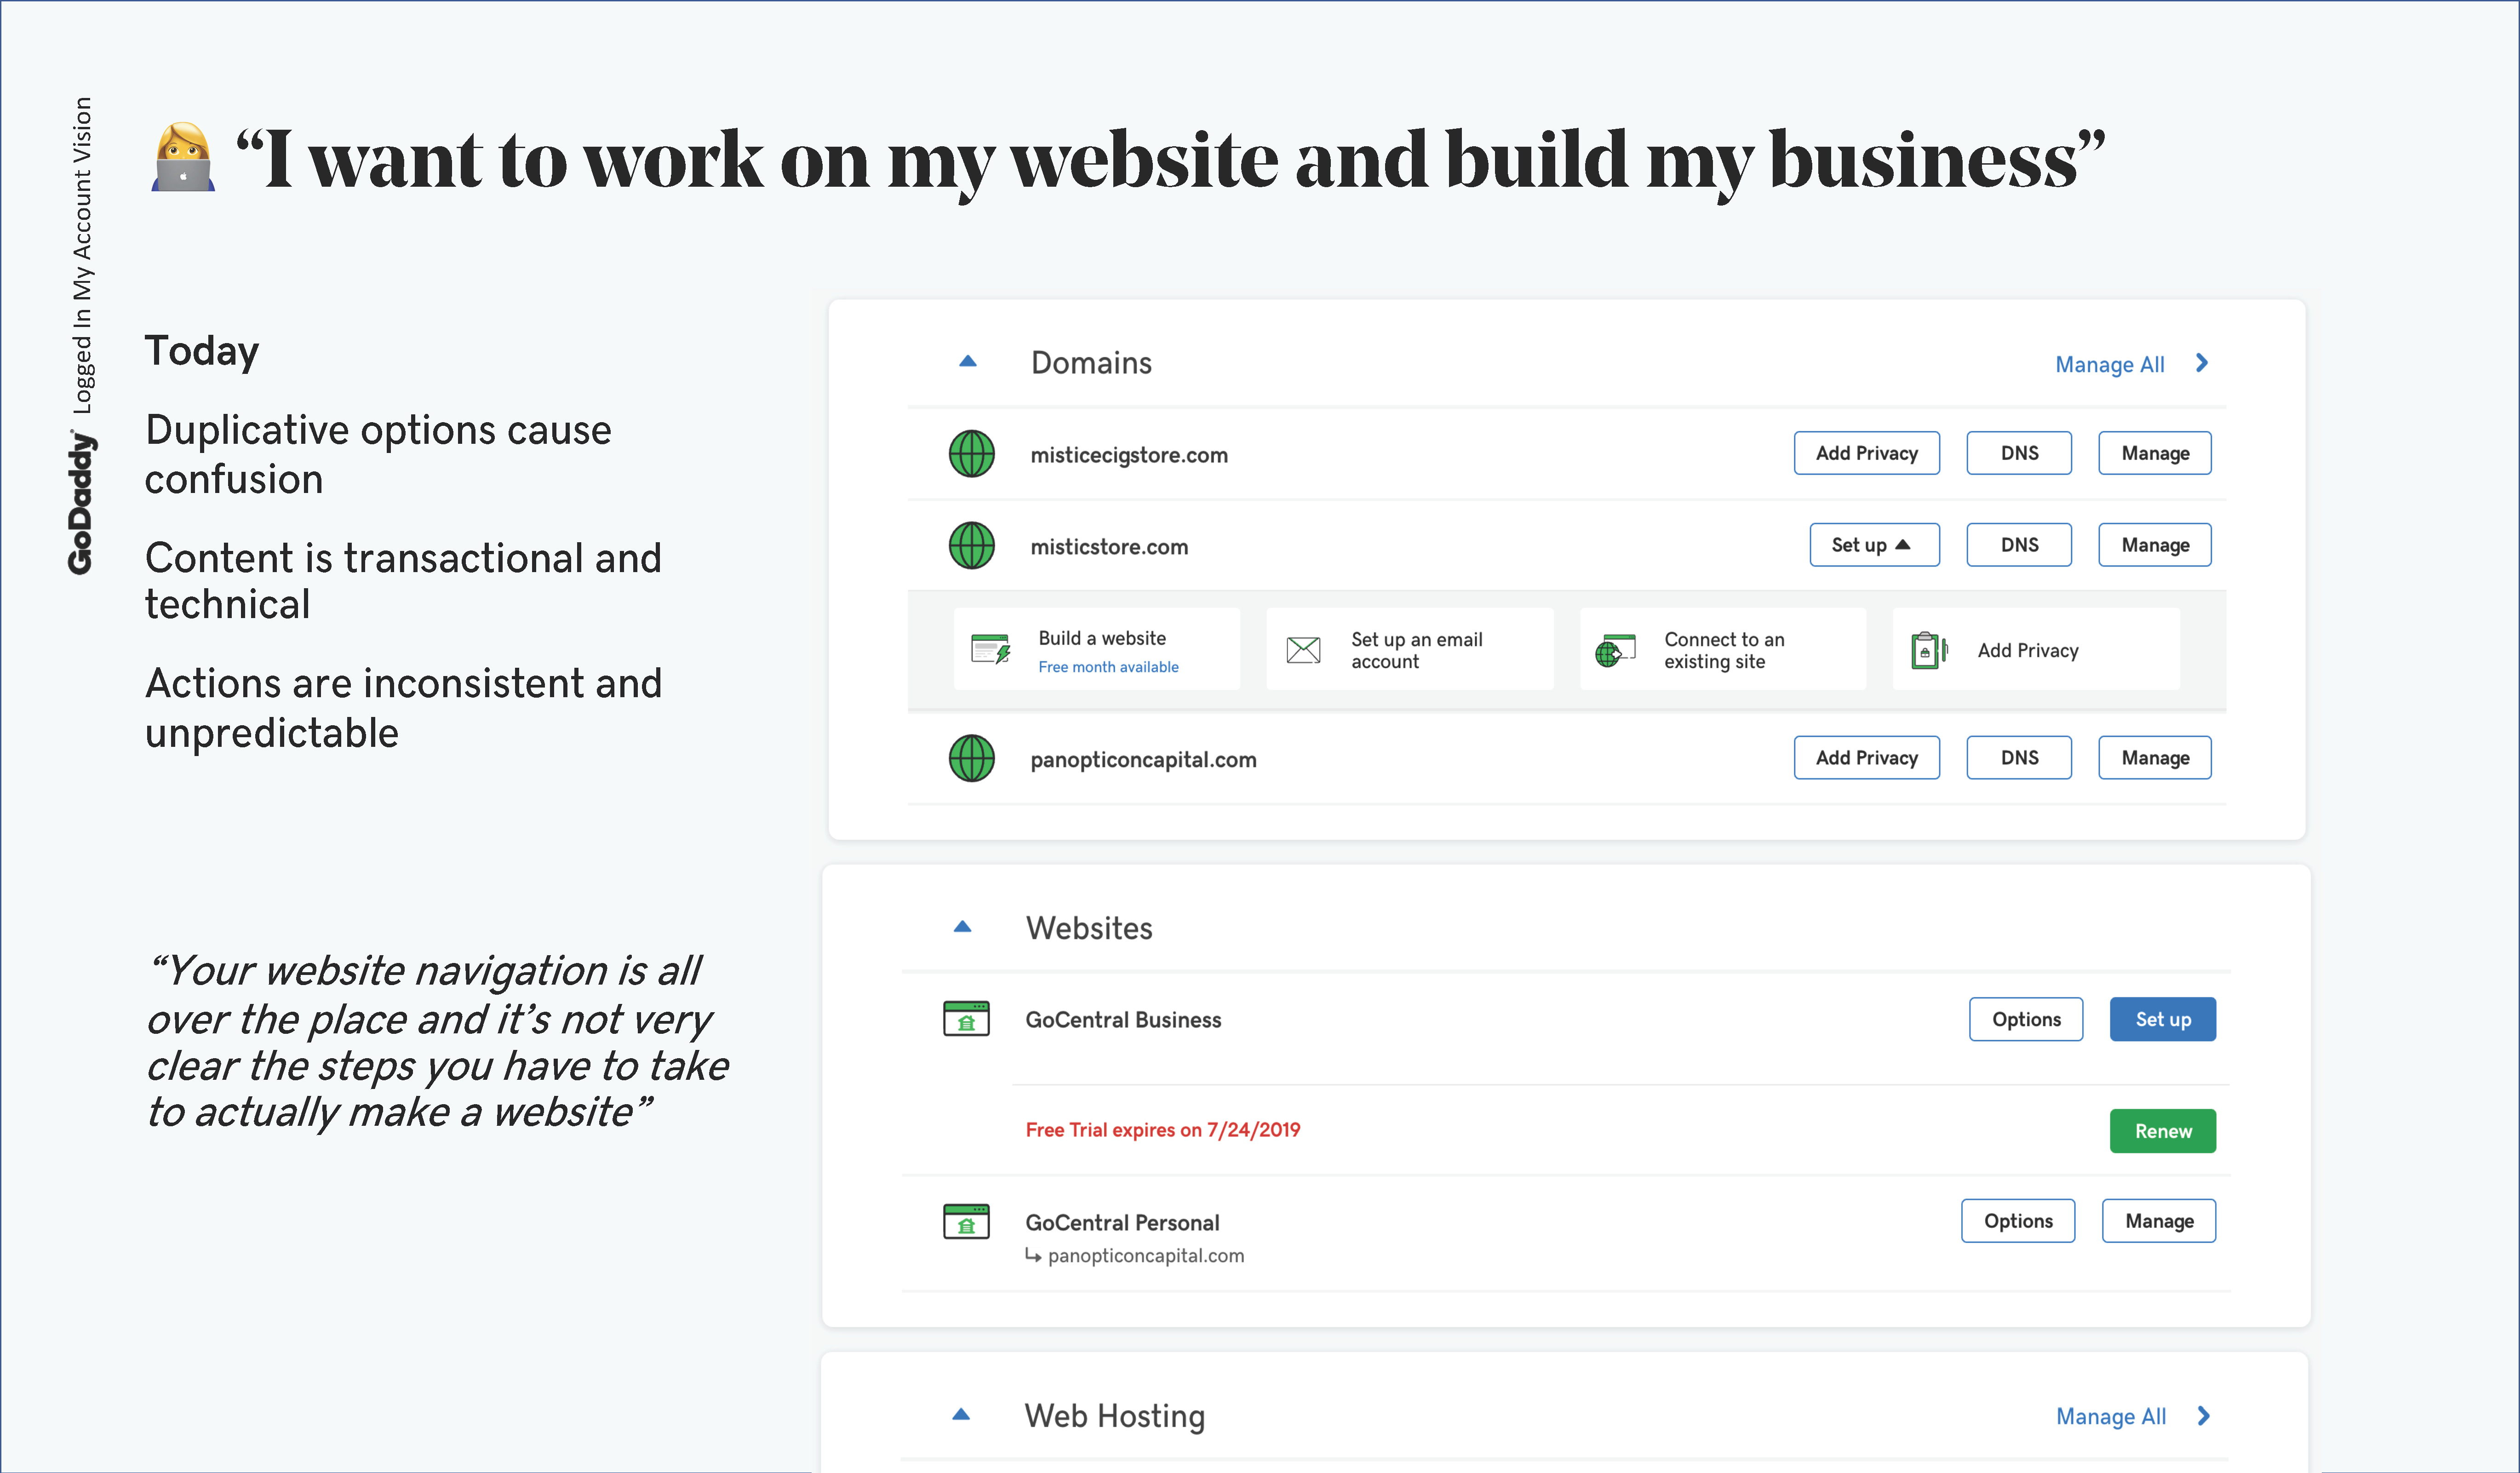
Task: Collapse the Web Hosting section
Action: coord(961,1415)
